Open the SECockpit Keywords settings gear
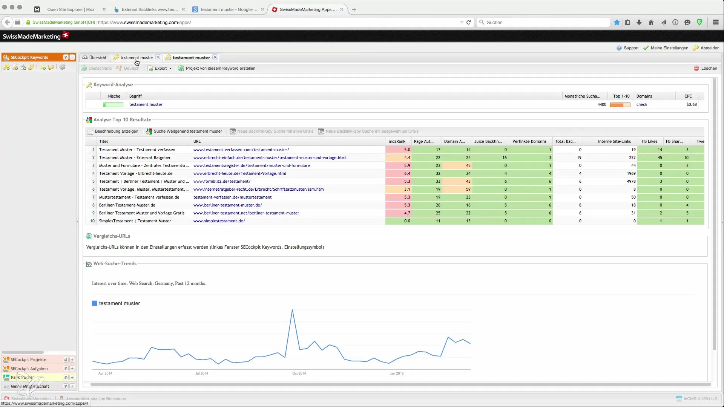Viewport: 724px width, 407px height. (x=62, y=67)
